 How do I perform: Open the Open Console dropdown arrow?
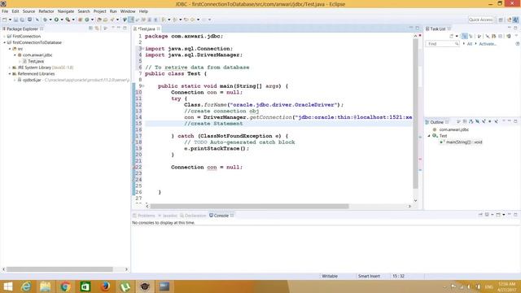coord(504,215)
